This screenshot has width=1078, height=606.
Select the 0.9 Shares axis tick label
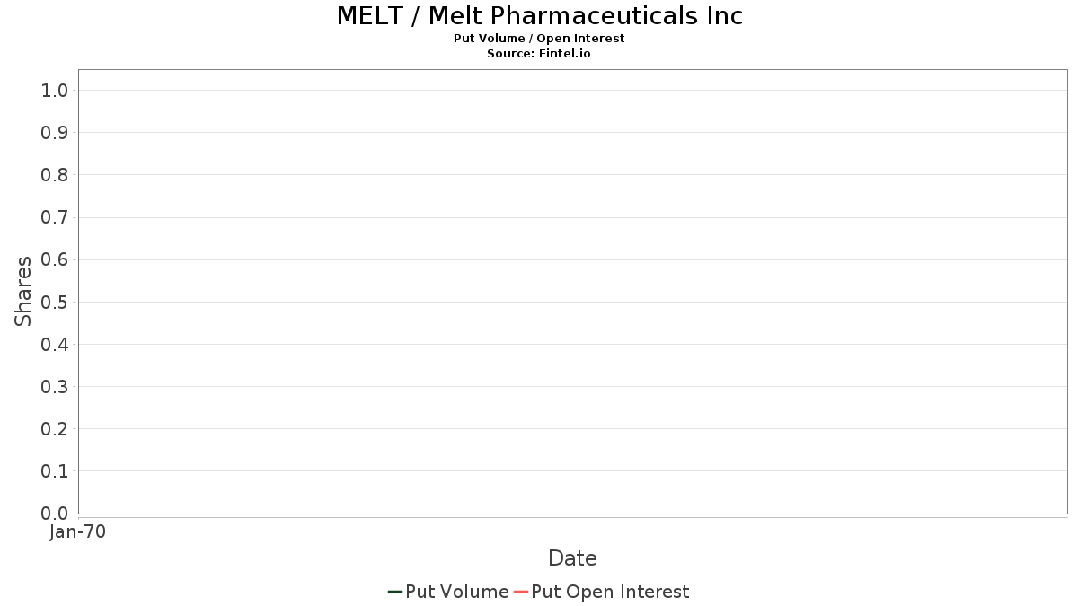tap(55, 133)
